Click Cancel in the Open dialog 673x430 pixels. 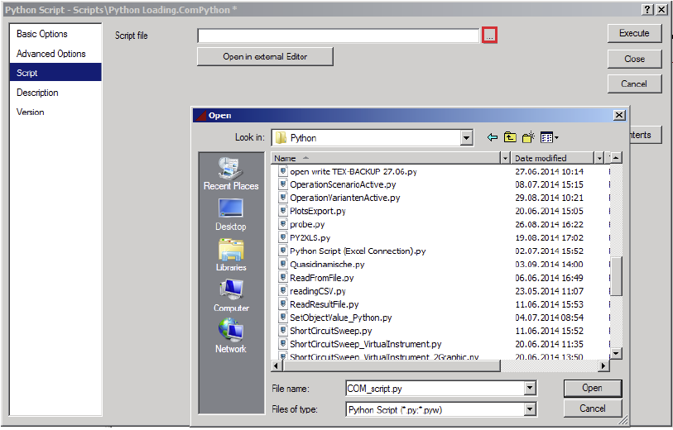(593, 408)
